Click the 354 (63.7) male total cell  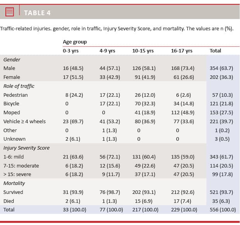pyautogui.click(x=221, y=68)
